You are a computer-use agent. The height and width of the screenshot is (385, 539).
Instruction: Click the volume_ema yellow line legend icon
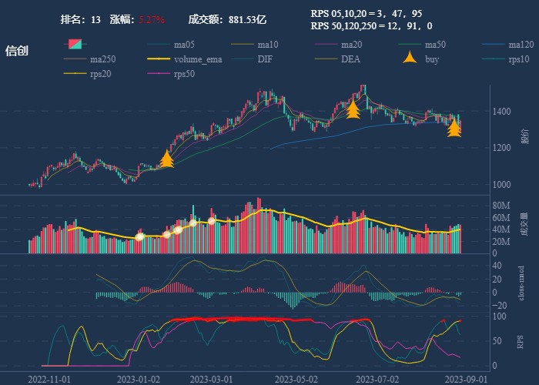pyautogui.click(x=158, y=59)
